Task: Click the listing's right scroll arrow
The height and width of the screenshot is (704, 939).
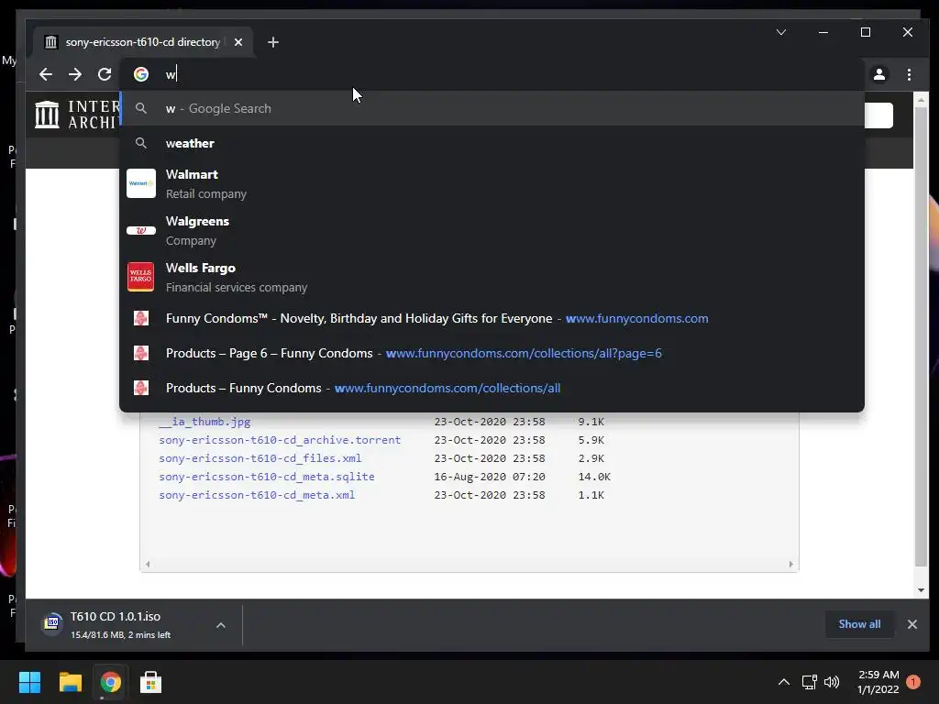Action: [x=791, y=564]
